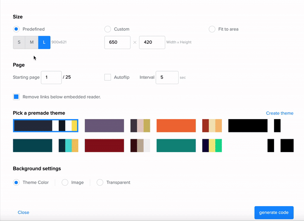The image size is (304, 221).
Task: Select the Custom size radio button
Action: click(x=108, y=29)
